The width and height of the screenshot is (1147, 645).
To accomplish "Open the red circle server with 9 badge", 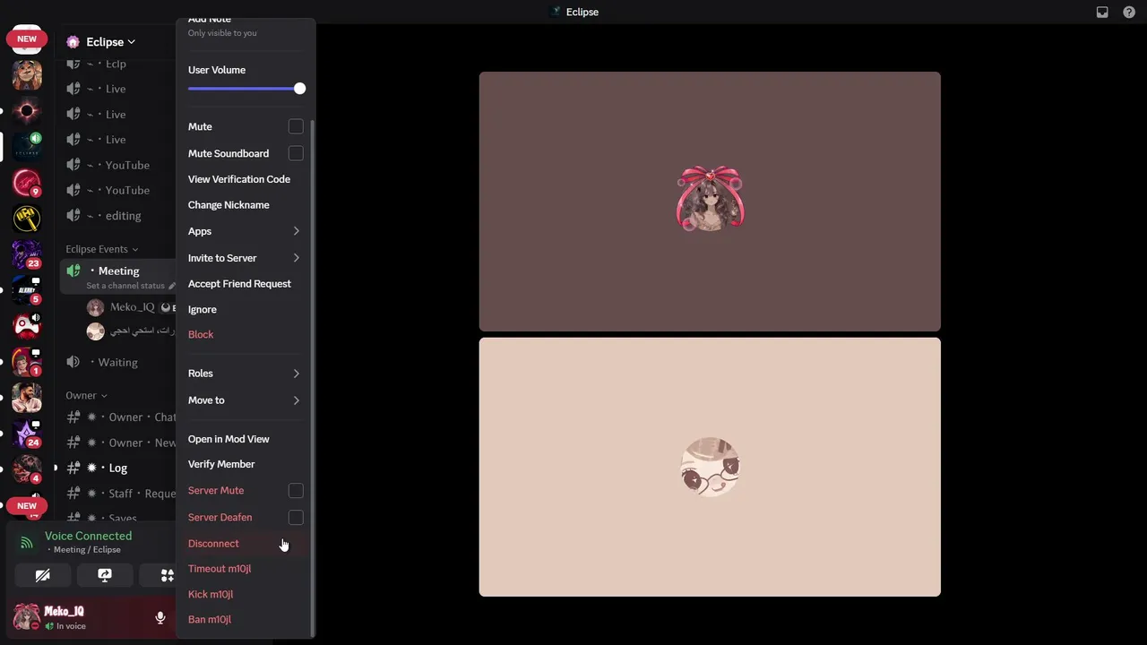I will [27, 182].
